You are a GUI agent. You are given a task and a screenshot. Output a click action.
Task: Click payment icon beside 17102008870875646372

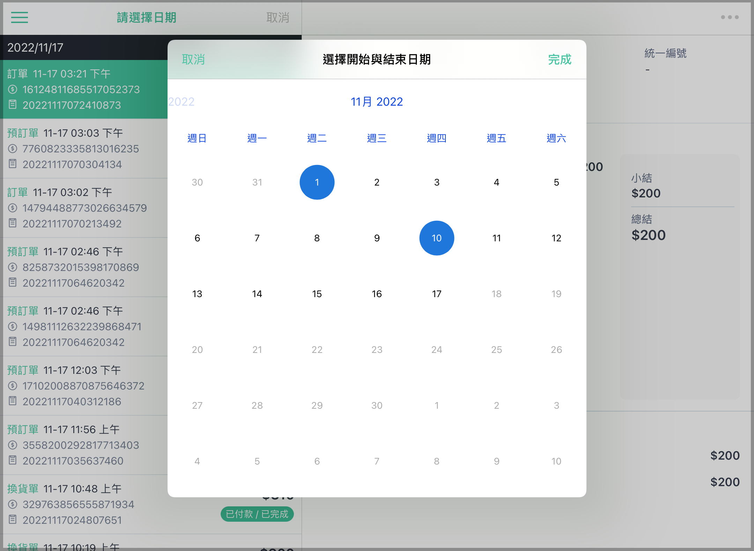pos(13,386)
